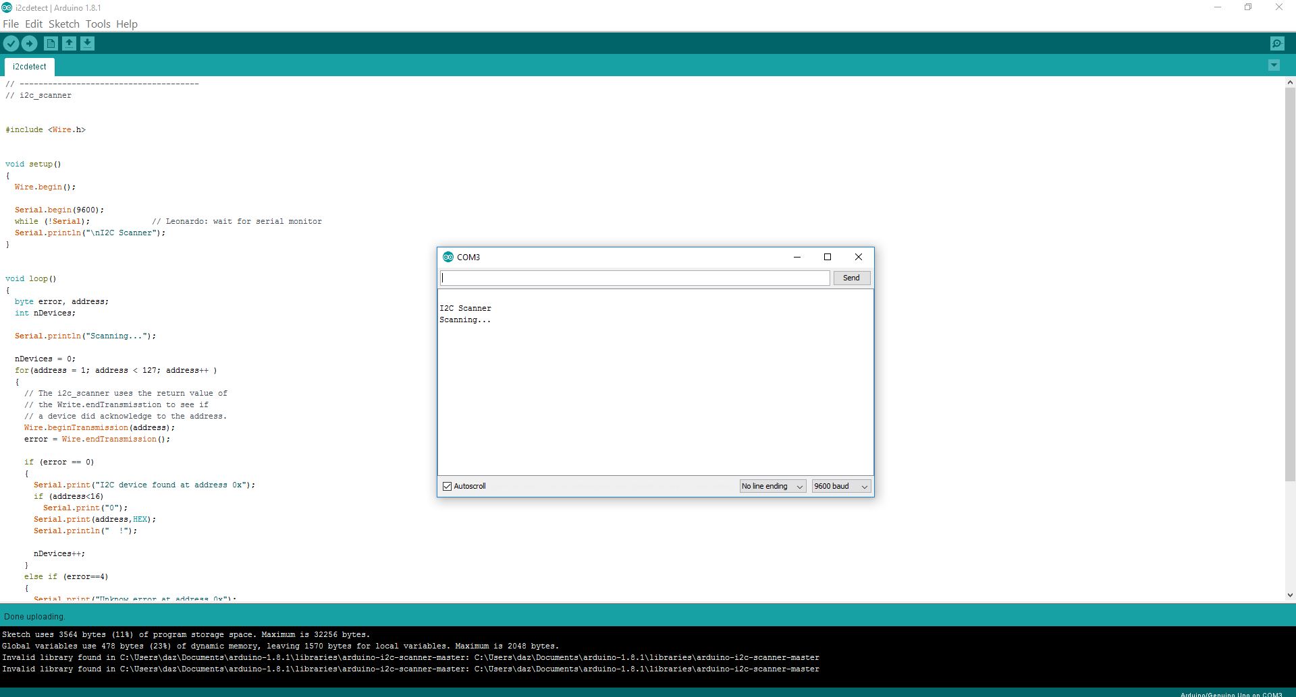This screenshot has height=697, width=1296.
Task: Click 'Arduino/Genuino Uno on COM3' status text
Action: point(1231,694)
